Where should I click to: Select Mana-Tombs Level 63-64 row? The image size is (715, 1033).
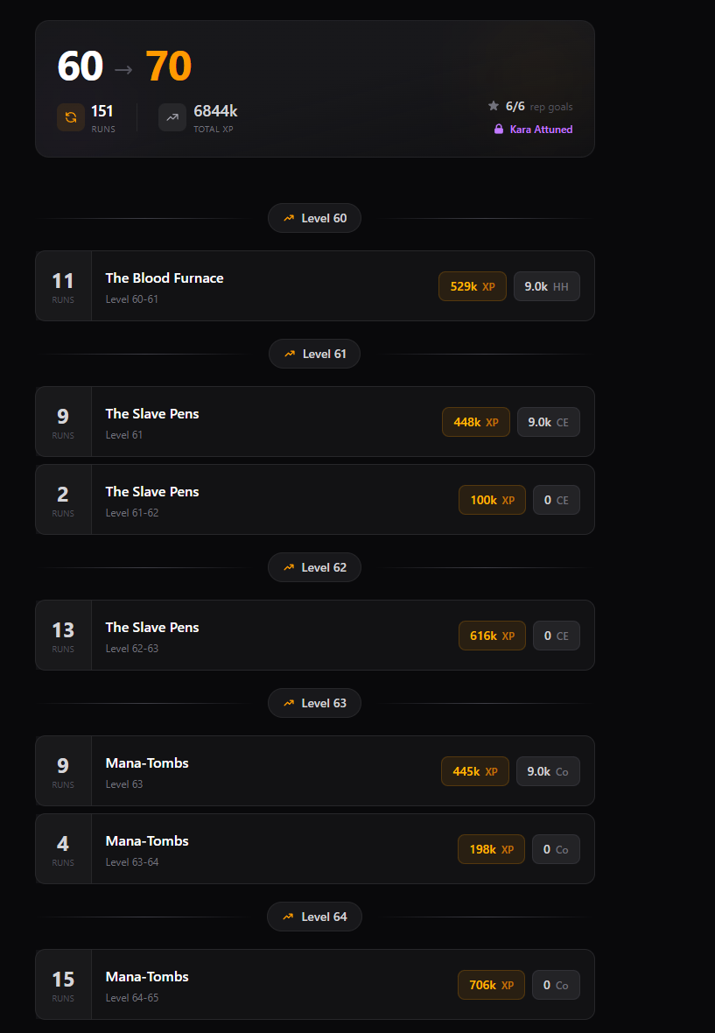(263, 849)
